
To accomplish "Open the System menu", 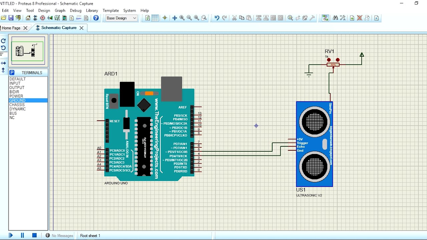I will pos(129,10).
